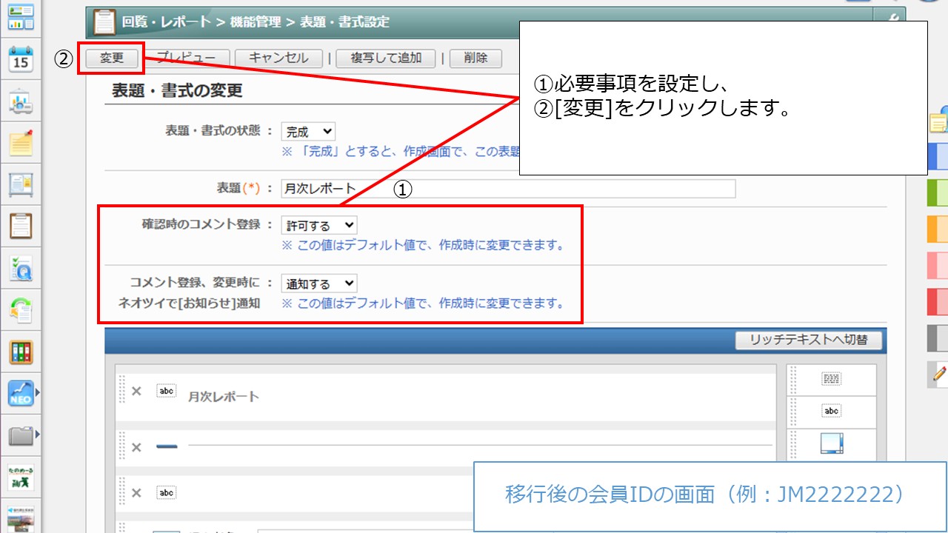The width and height of the screenshot is (948, 533).
Task: Select the abc icon in the empty row
Action: coord(166,492)
